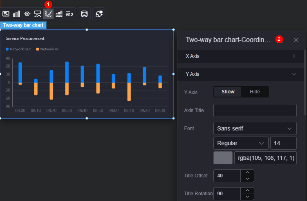This screenshot has width=307, height=201.
Task: Toggle the Network Out legend series
Action: (x=18, y=49)
